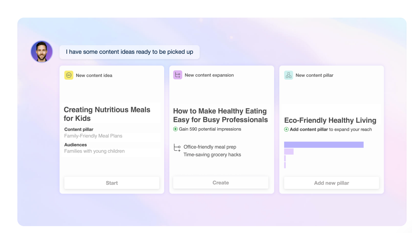The width and height of the screenshot is (412, 246).
Task: Select the purple New content expansion icon
Action: (x=178, y=74)
